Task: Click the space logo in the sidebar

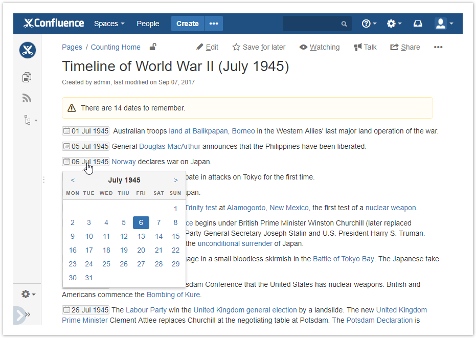Action: (x=28, y=50)
